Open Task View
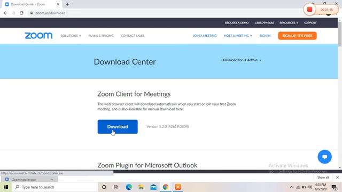342x192 pixels. 116,187
